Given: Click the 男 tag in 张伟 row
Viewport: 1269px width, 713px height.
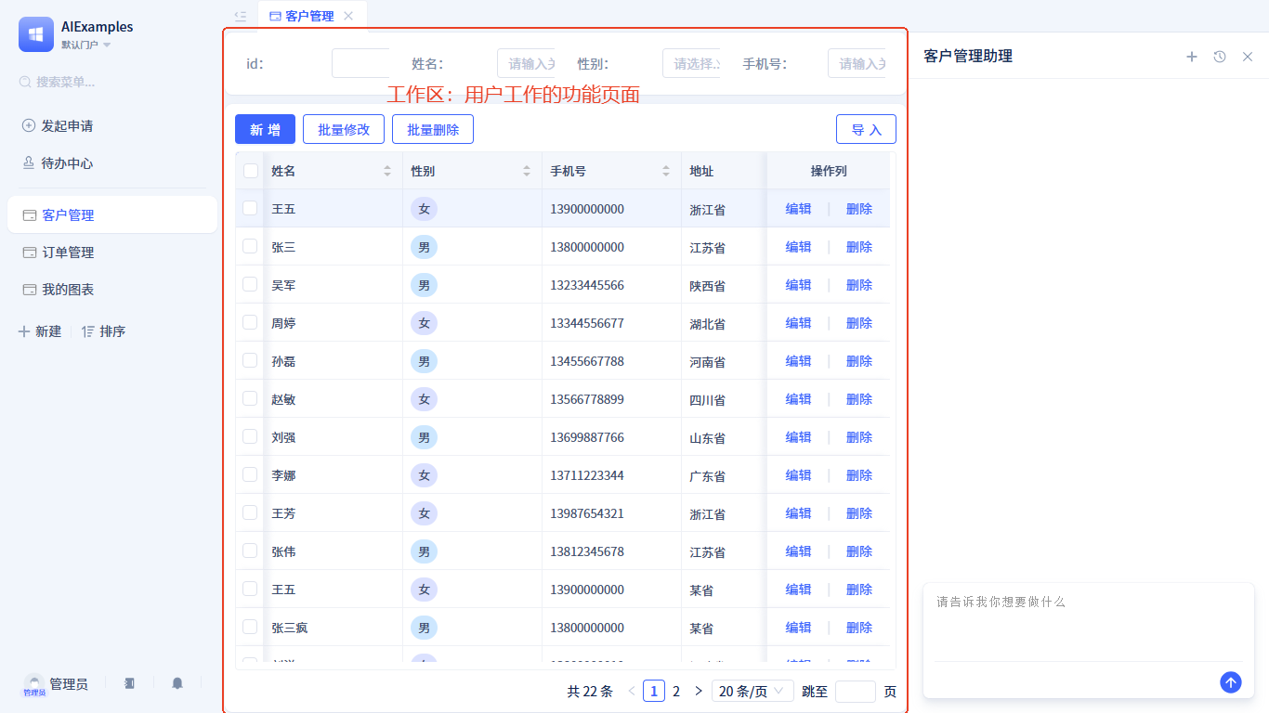Looking at the screenshot, I should point(424,551).
